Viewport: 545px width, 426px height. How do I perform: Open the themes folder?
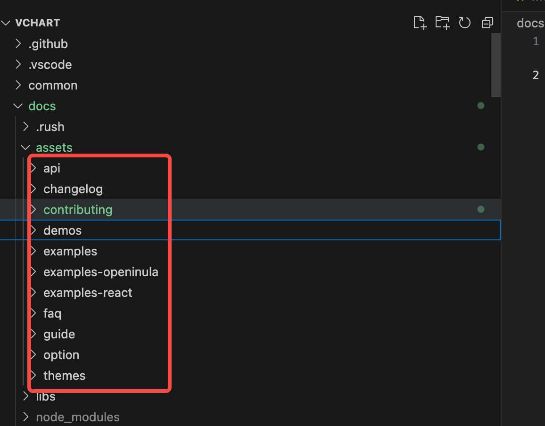coord(64,376)
